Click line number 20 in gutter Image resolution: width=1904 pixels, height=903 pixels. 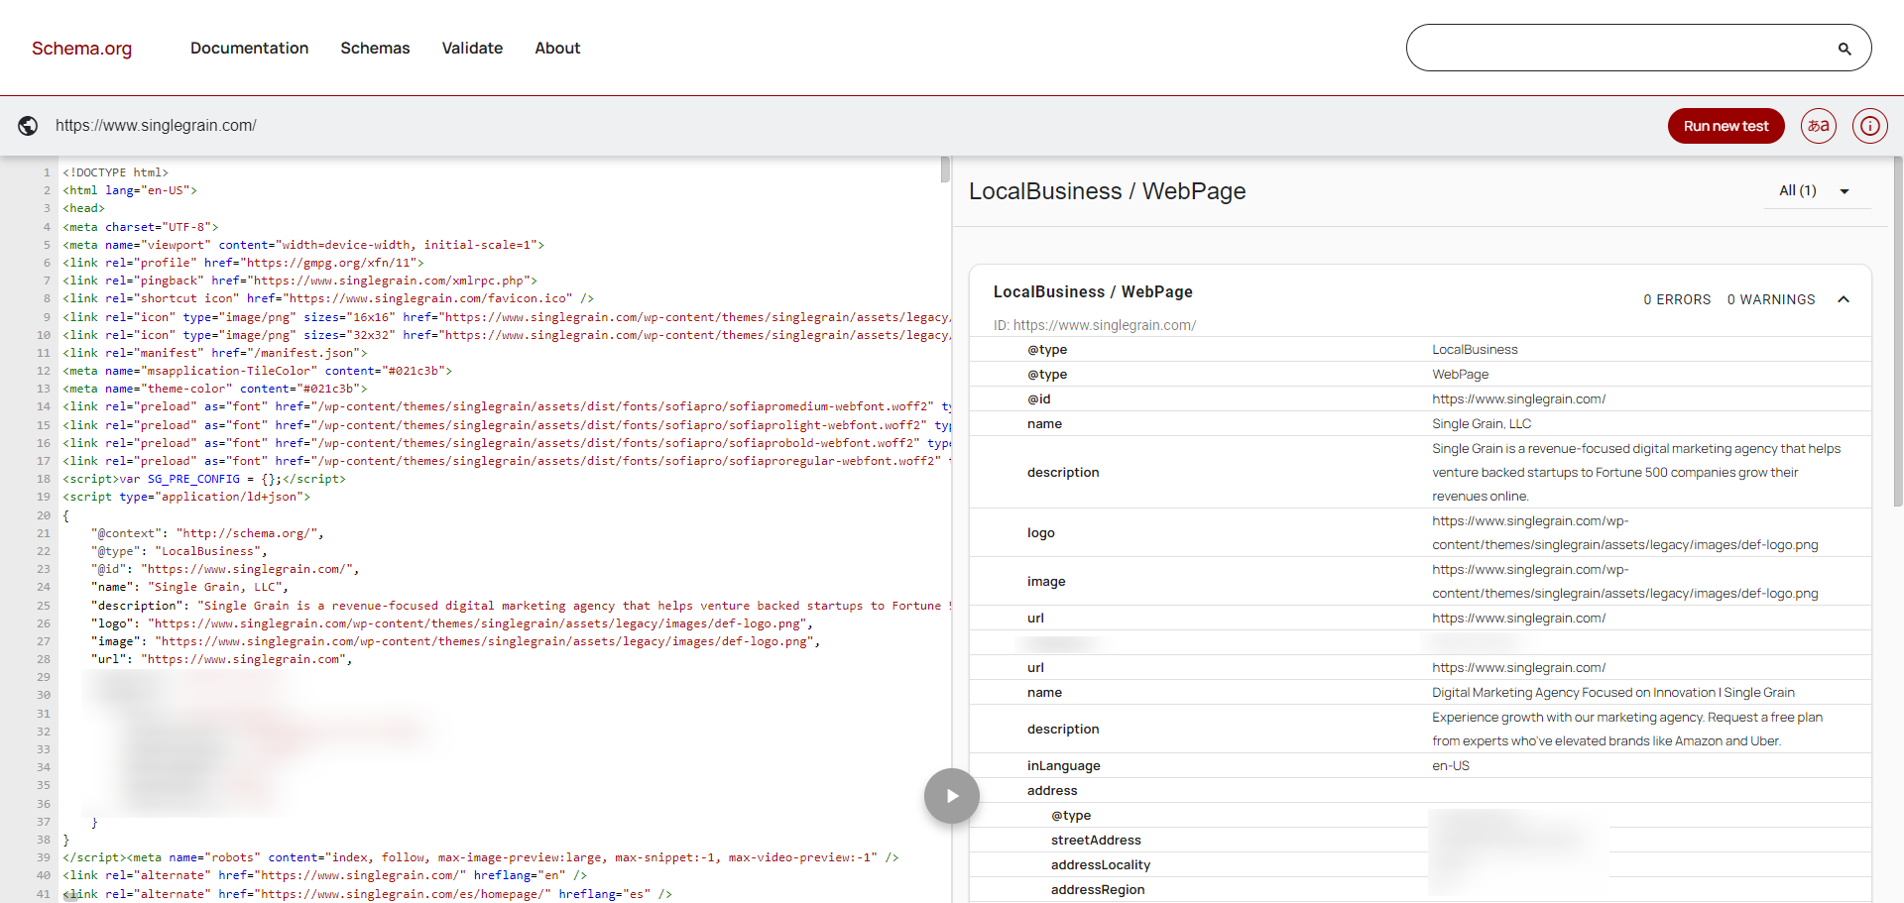(44, 515)
